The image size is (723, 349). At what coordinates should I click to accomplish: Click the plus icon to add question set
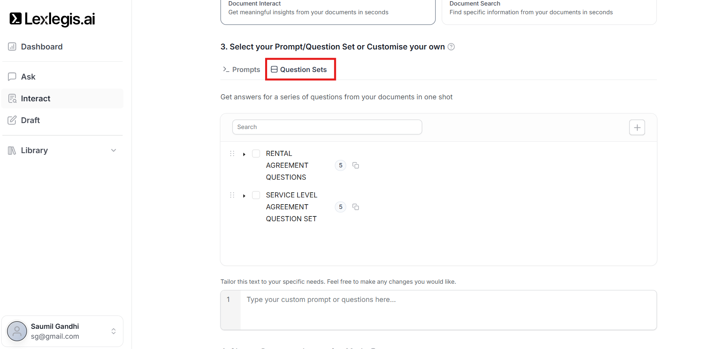pyautogui.click(x=637, y=127)
